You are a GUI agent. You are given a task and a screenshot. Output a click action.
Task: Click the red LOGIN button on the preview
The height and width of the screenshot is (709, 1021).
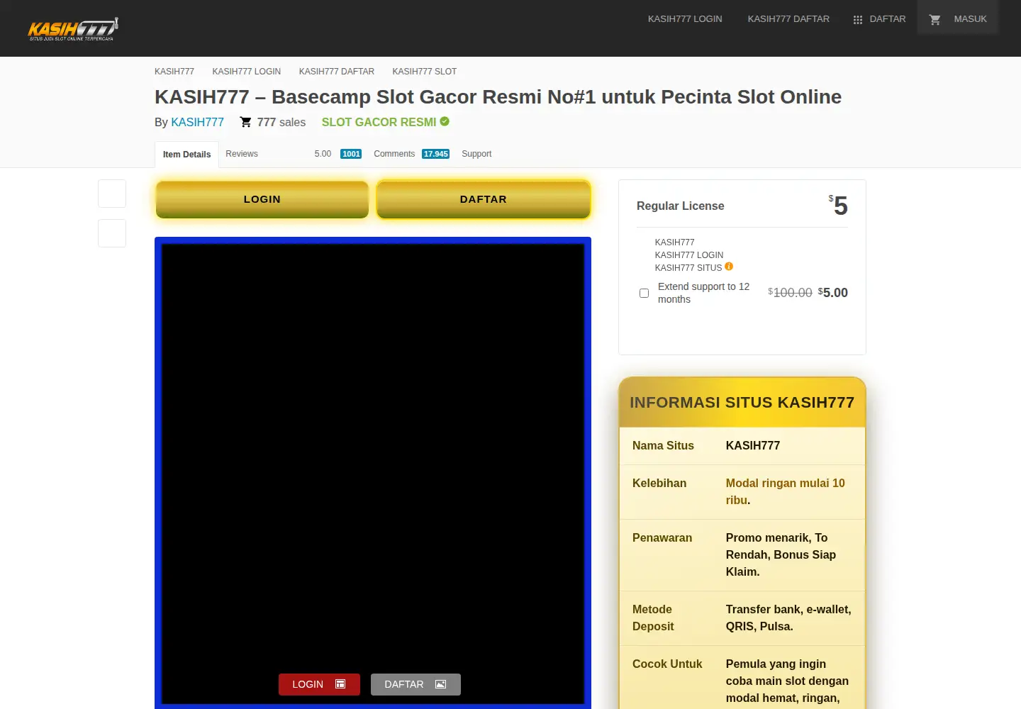point(319,684)
